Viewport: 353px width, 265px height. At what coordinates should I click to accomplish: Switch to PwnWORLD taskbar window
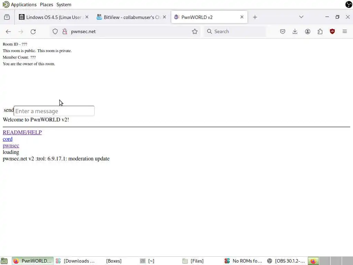(x=33, y=261)
